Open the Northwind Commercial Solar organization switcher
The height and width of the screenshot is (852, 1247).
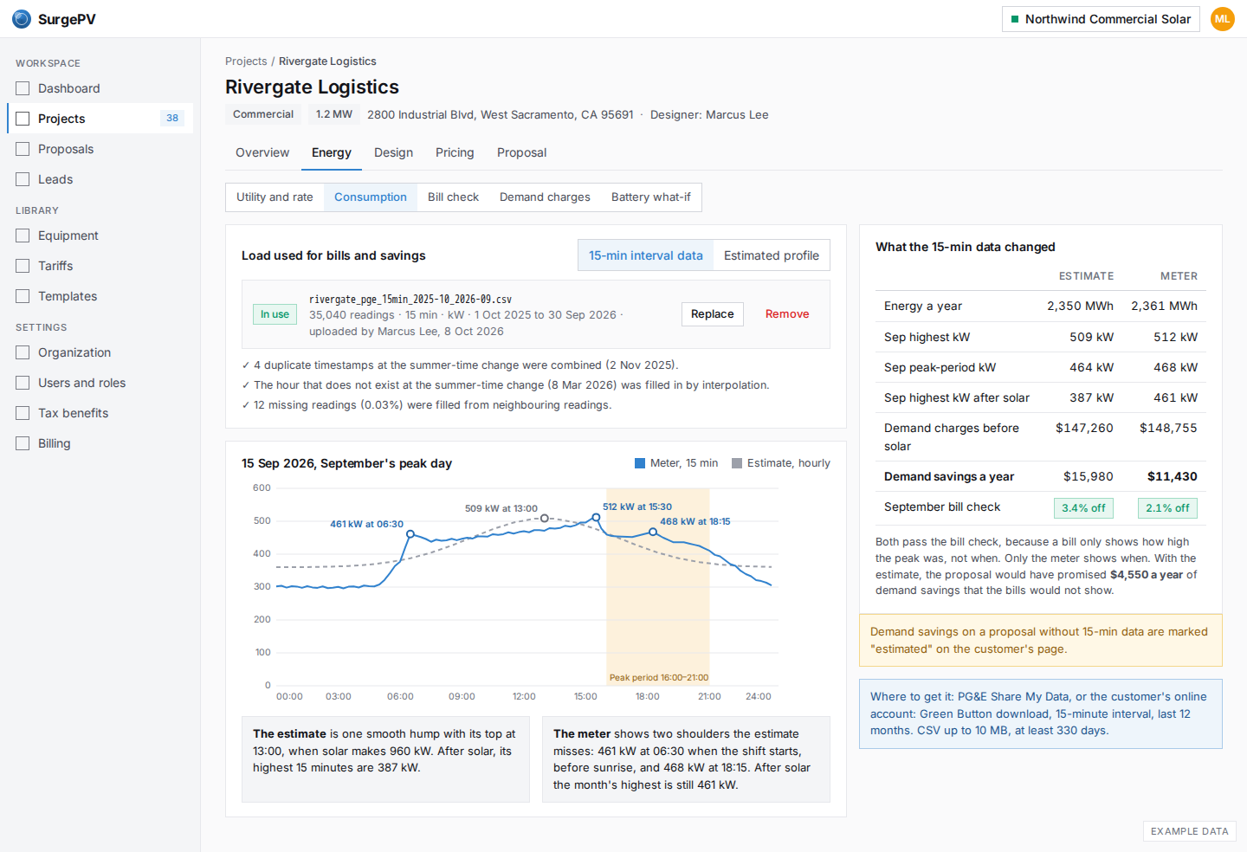pos(1101,19)
